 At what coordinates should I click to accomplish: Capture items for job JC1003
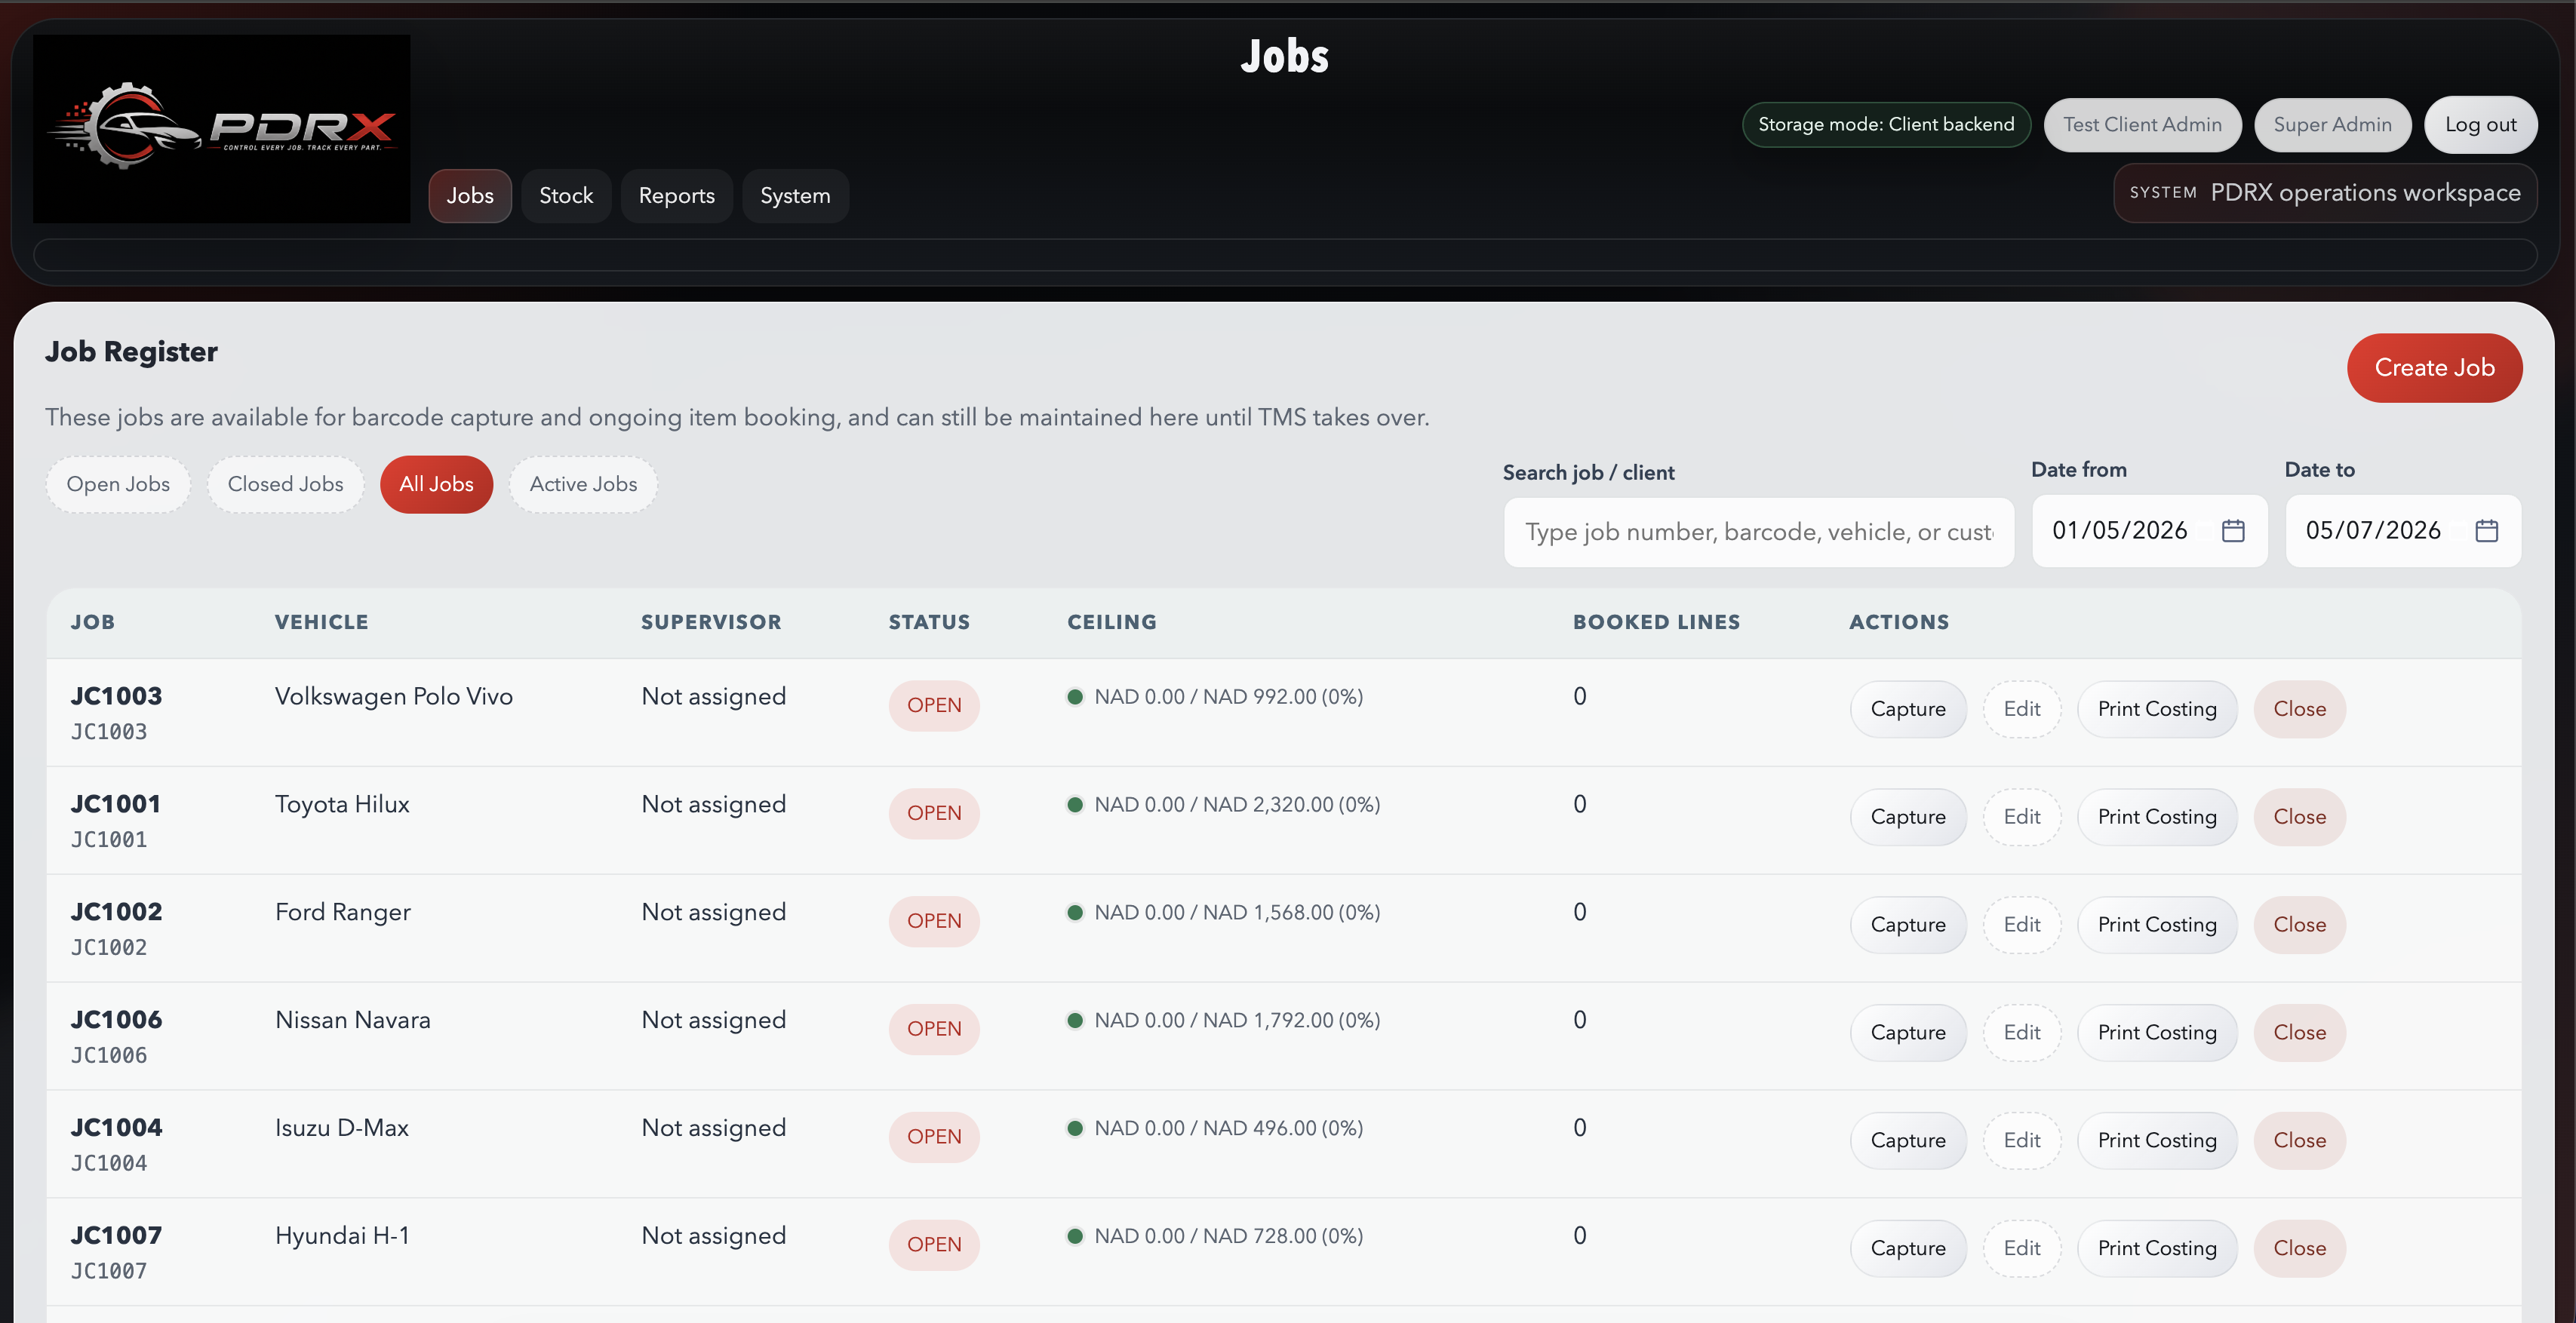click(1908, 709)
